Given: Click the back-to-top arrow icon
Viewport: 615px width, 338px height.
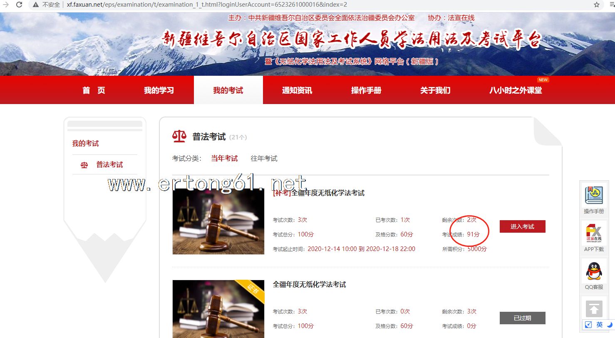Looking at the screenshot, I should tap(594, 309).
